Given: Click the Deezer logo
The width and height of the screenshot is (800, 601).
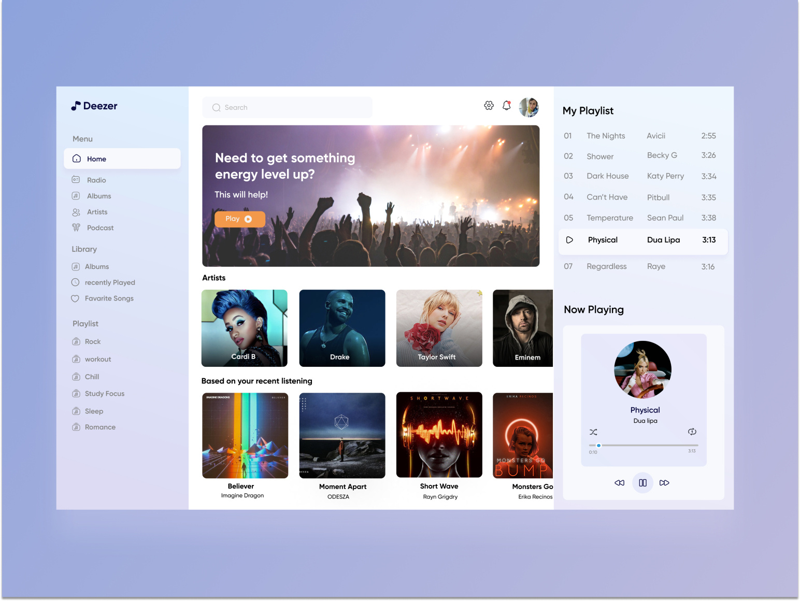Looking at the screenshot, I should [x=94, y=106].
